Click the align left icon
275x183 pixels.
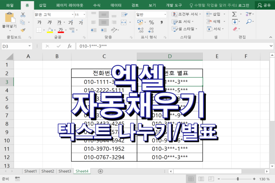coord(94,22)
